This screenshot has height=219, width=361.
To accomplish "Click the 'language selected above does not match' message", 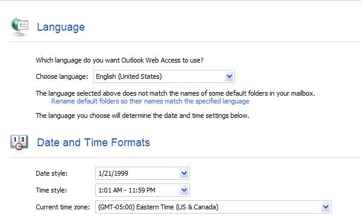I will [x=175, y=93].
